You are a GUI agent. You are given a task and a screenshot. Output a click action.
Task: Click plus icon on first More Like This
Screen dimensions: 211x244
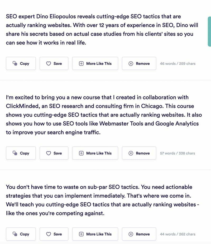click(x=81, y=63)
